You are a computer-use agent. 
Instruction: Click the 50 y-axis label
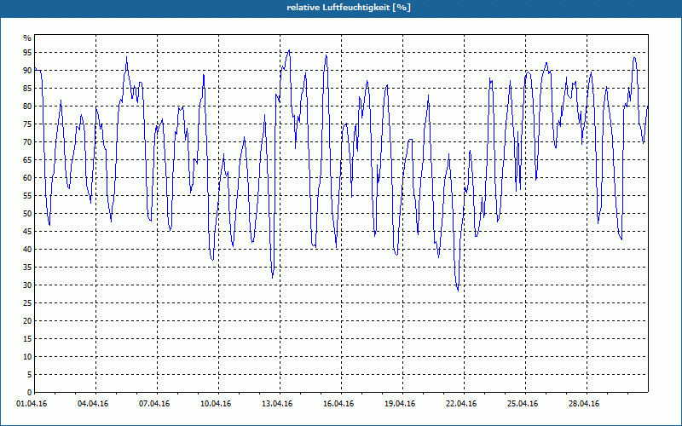point(27,214)
